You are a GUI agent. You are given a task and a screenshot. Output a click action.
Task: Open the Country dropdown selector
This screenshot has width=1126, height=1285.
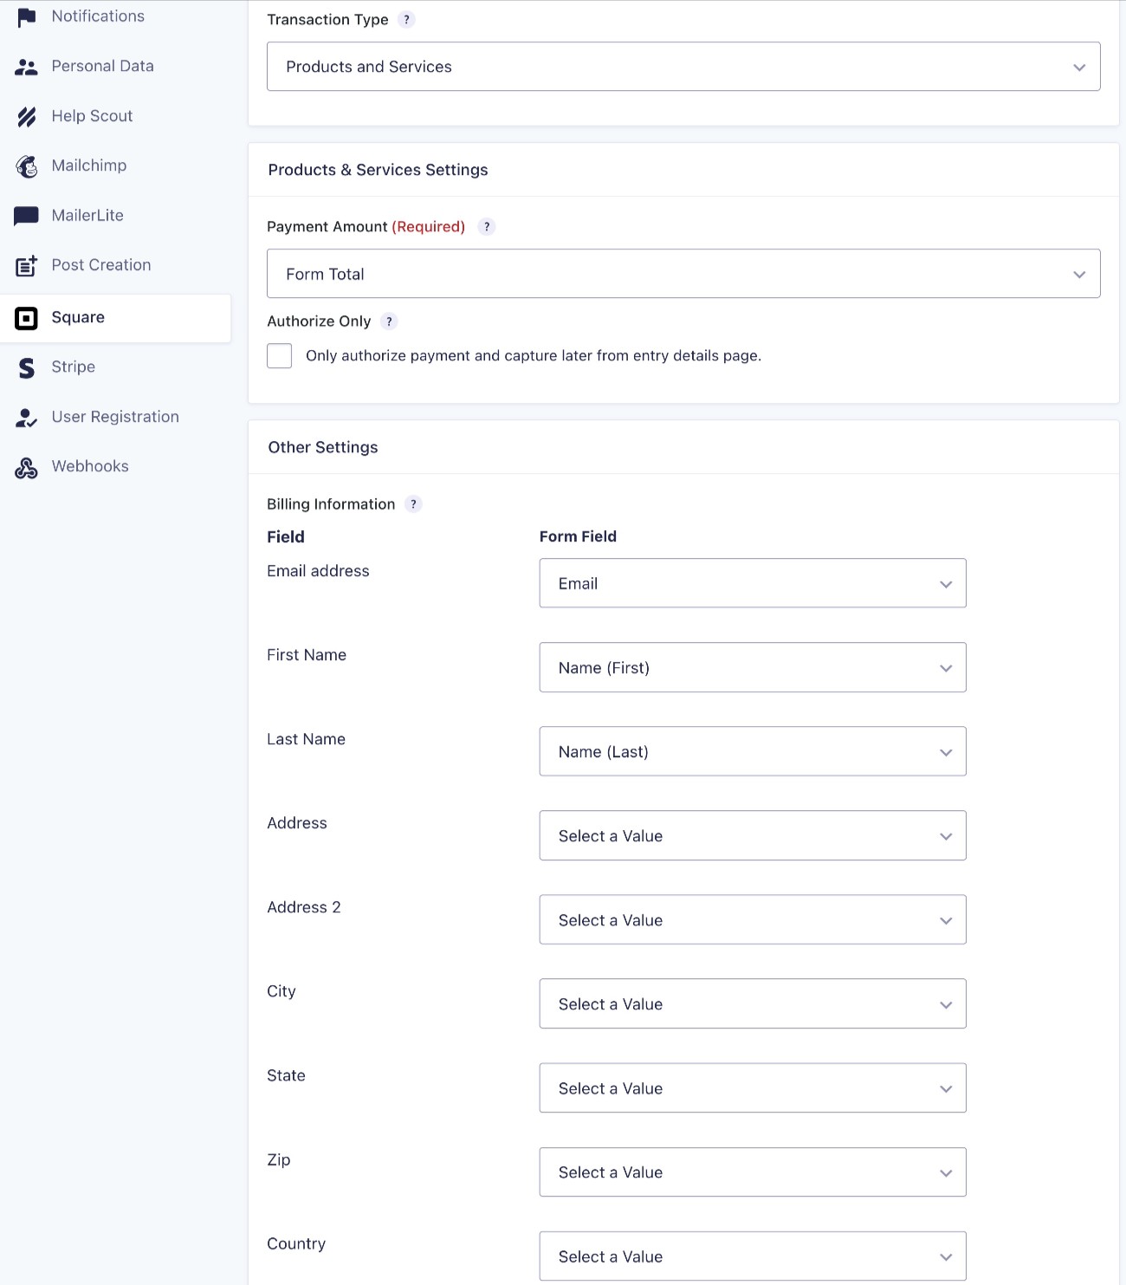752,1256
